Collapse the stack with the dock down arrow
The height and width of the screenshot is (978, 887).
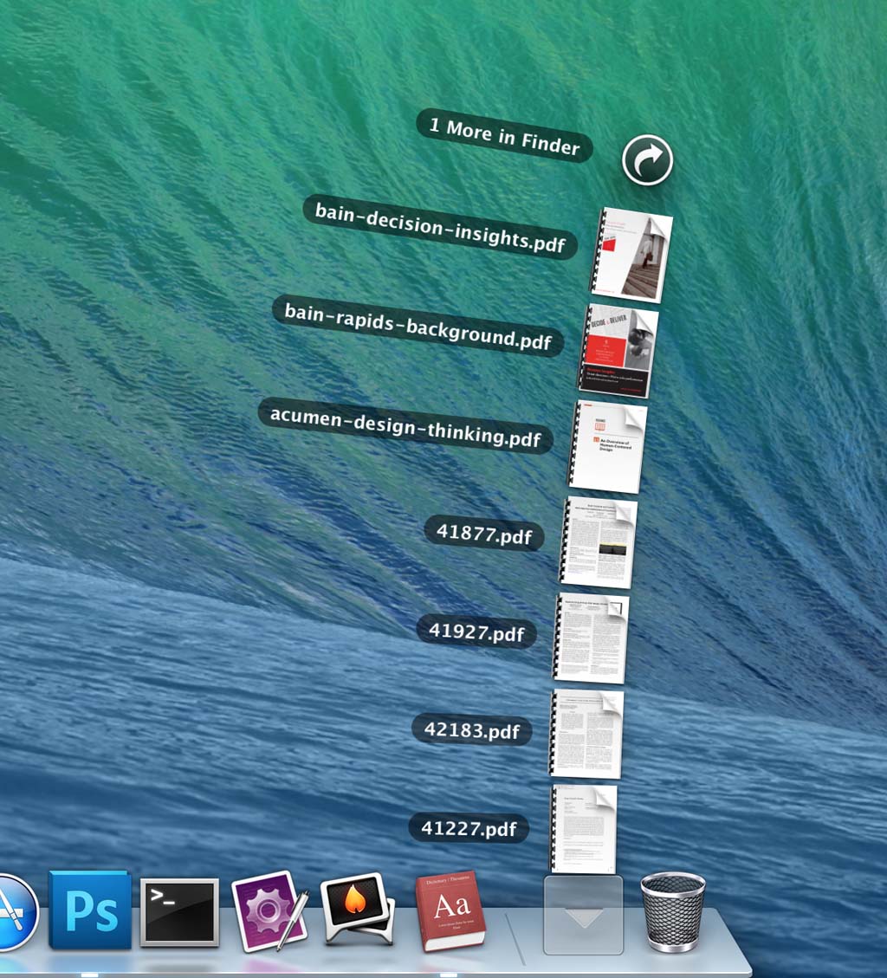point(583,915)
